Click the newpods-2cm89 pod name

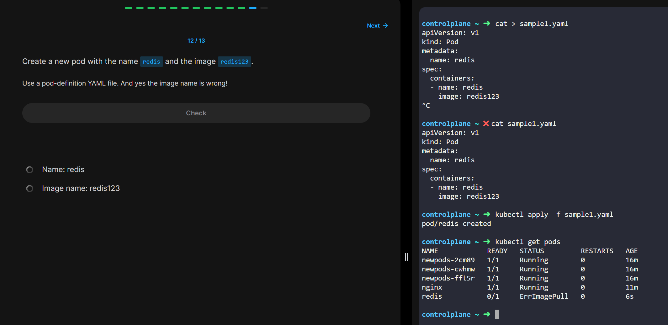click(x=448, y=260)
